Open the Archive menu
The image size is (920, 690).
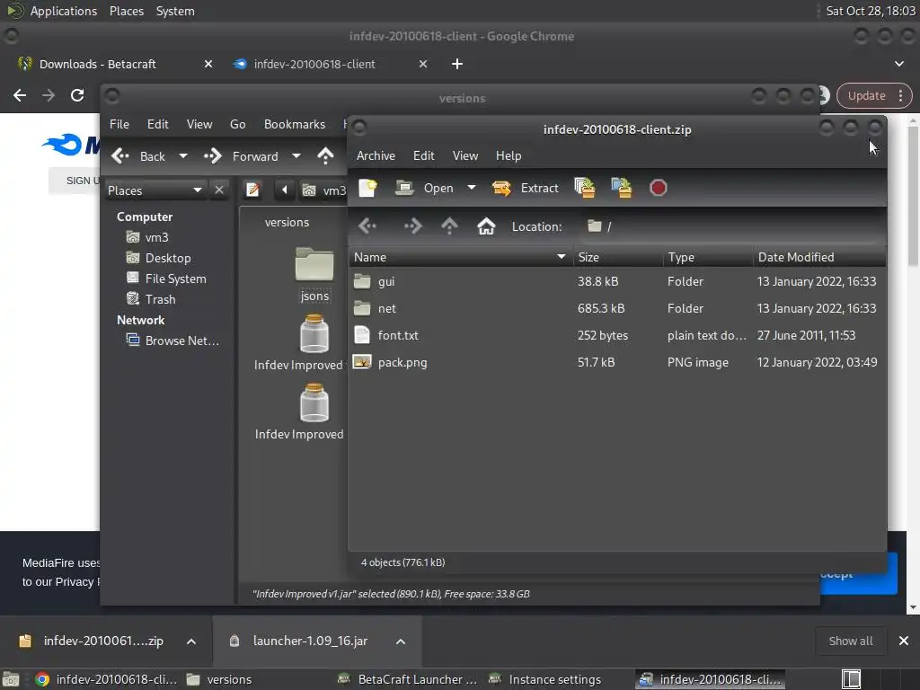(376, 155)
